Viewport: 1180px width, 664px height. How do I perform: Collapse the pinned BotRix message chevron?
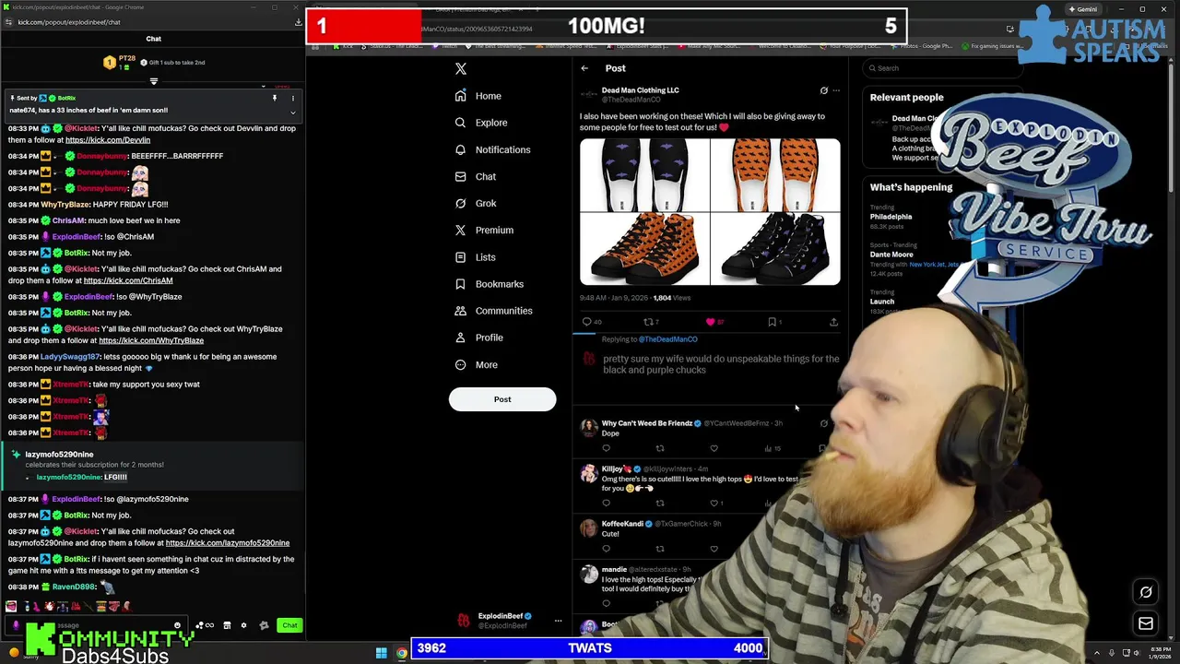coord(293,113)
